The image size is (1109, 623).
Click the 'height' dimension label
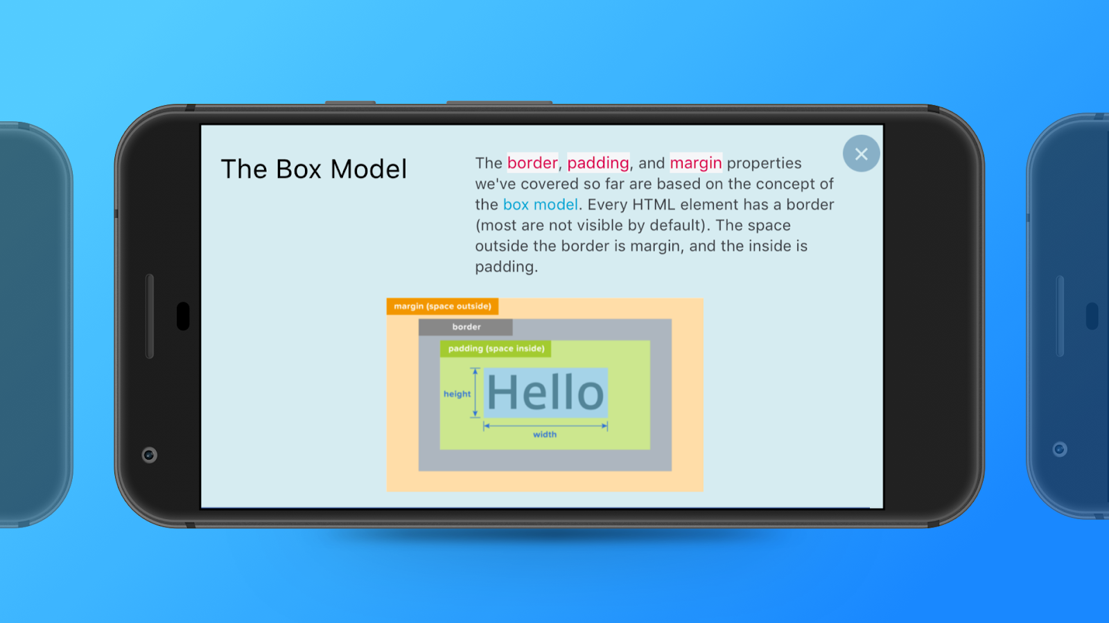[x=457, y=394]
